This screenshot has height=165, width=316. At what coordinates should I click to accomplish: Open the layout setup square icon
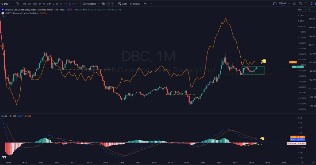[275, 4]
